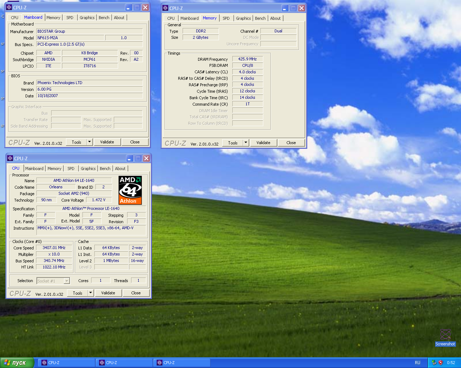
Task: Click the safely remove hardware tray icon
Action: (434, 363)
